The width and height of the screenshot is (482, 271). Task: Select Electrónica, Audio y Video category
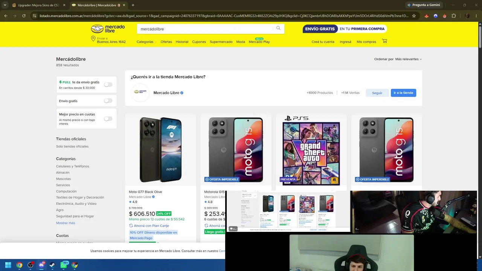pyautogui.click(x=76, y=204)
